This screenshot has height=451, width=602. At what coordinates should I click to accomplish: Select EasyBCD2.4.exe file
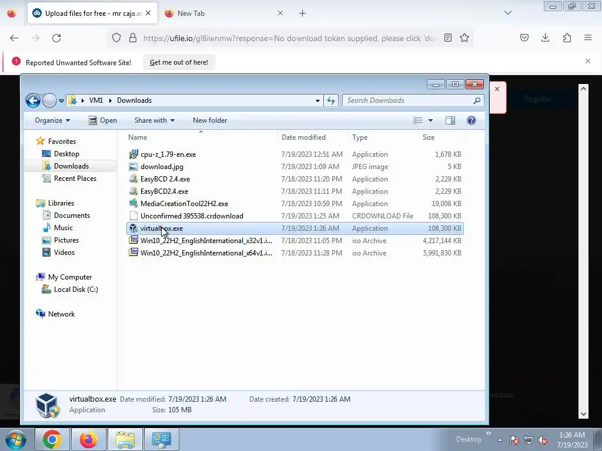(165, 191)
